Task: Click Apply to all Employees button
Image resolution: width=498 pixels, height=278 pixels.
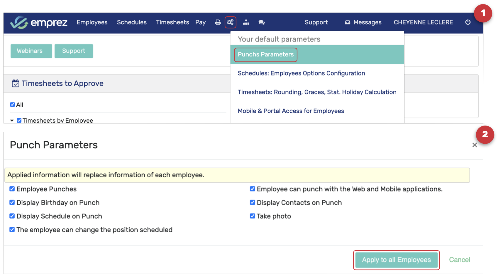Action: point(396,260)
